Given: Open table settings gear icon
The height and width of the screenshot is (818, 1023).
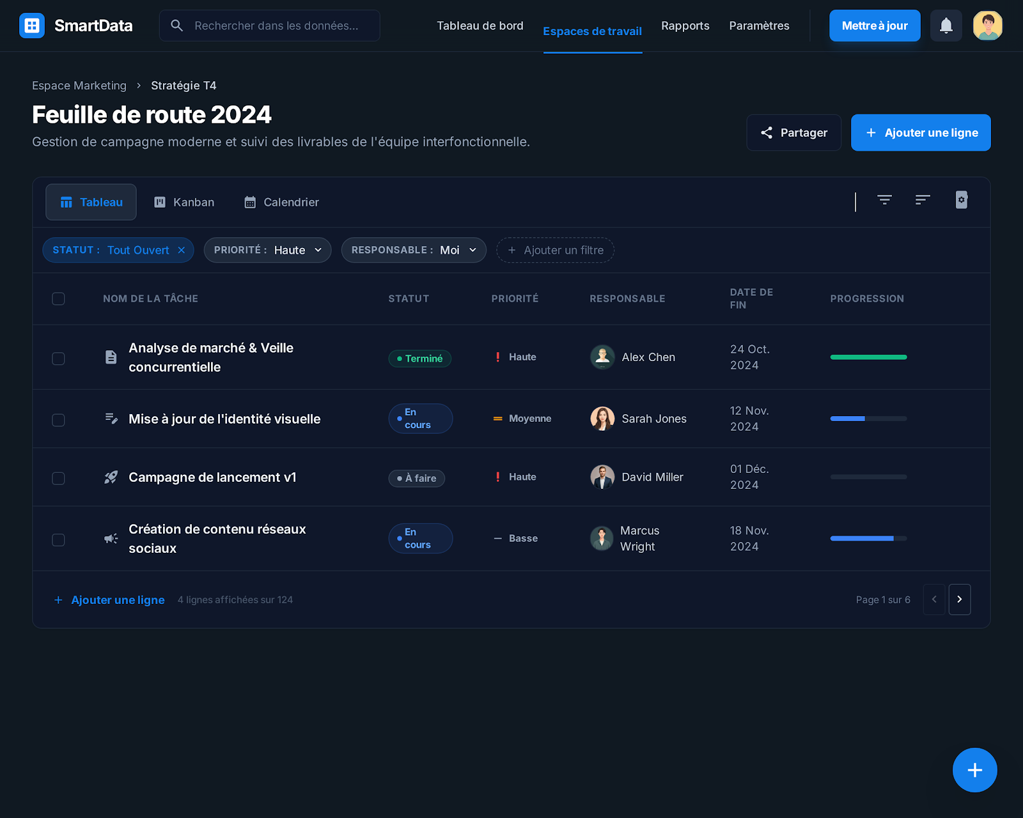Looking at the screenshot, I should (x=961, y=200).
